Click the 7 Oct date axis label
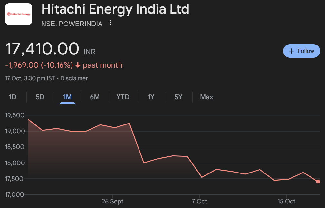 tap(199, 202)
